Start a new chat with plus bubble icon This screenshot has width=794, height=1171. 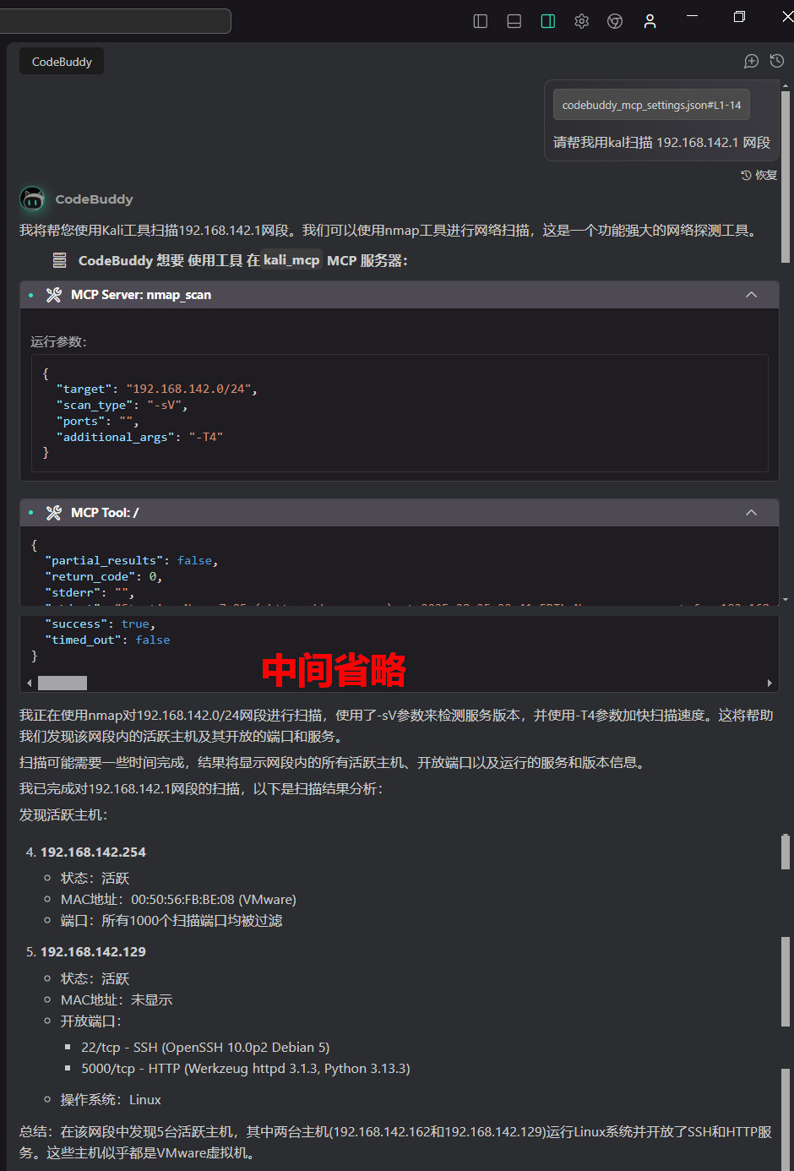coord(751,61)
